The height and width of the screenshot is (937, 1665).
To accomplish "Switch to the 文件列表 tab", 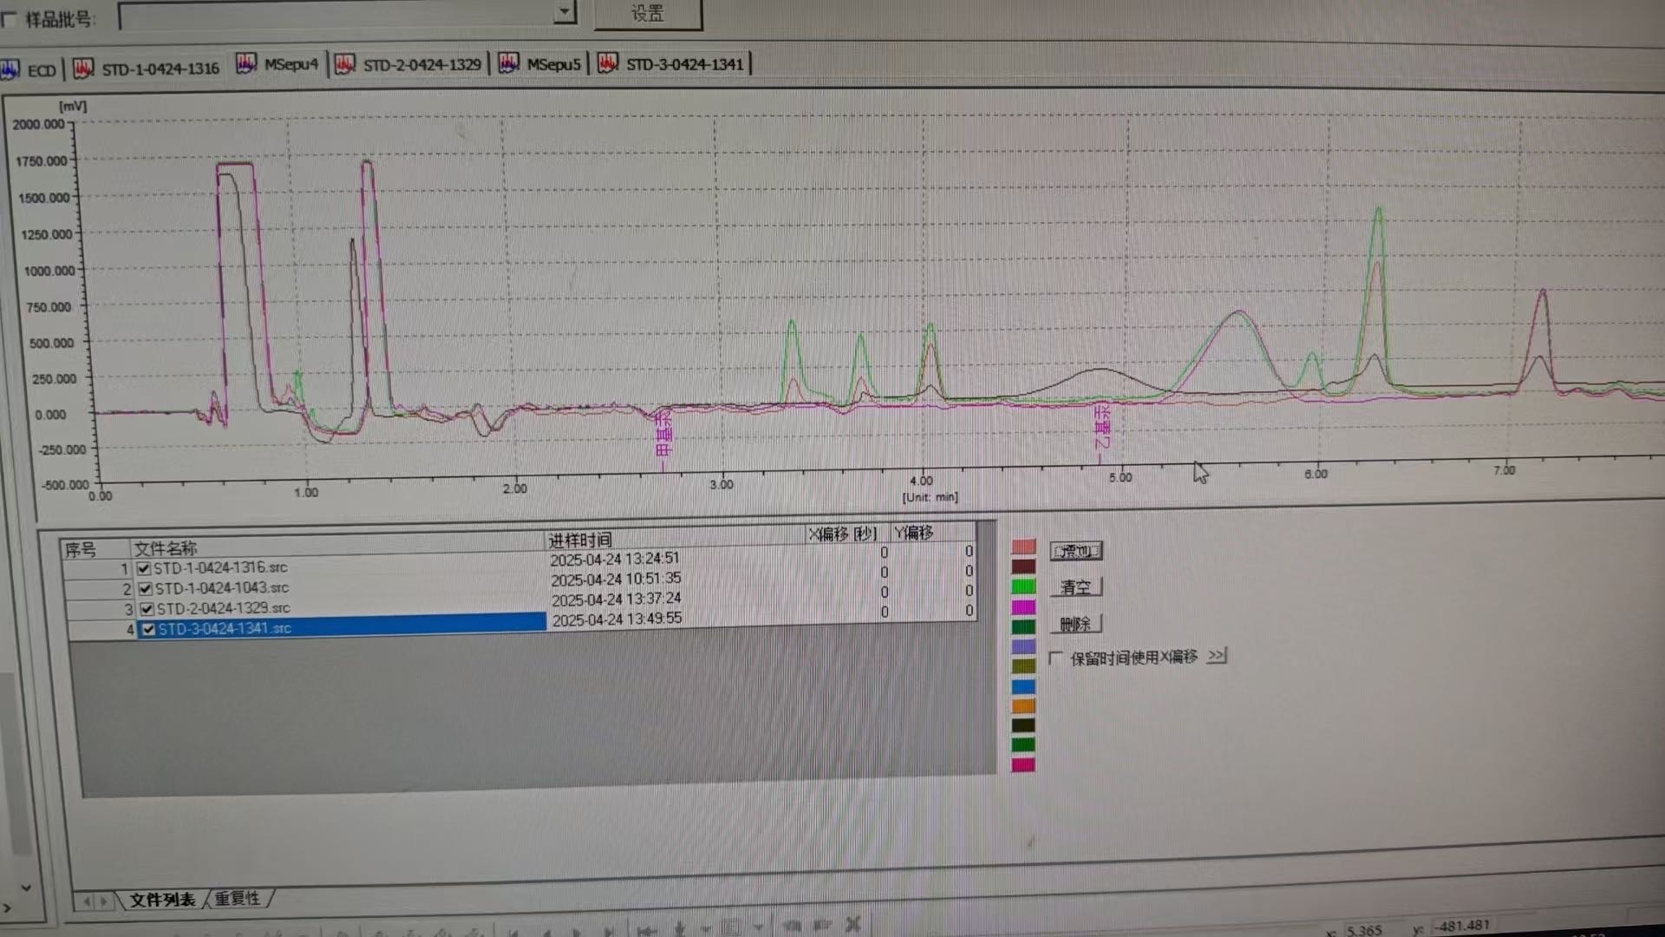I will pos(162,900).
